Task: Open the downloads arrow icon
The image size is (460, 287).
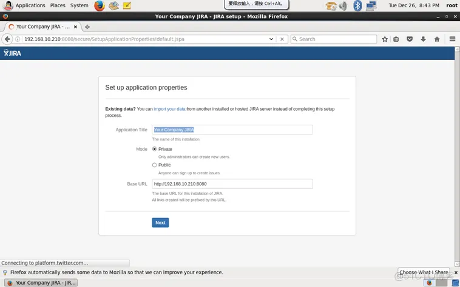Action: [x=423, y=39]
